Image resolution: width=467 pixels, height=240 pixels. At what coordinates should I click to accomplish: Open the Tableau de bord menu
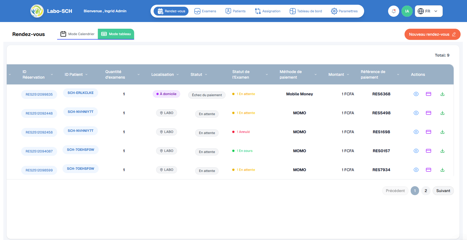[x=306, y=11]
